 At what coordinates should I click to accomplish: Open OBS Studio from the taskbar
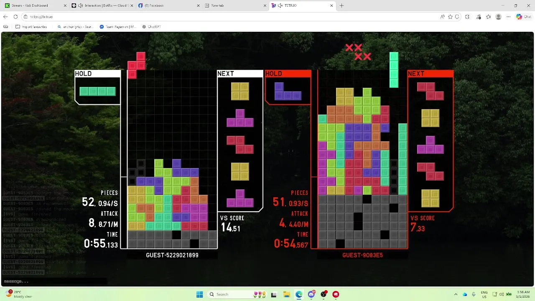pyautogui.click(x=324, y=294)
